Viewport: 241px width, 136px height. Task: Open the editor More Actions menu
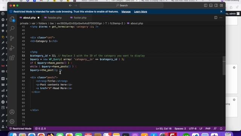[x=221, y=18]
